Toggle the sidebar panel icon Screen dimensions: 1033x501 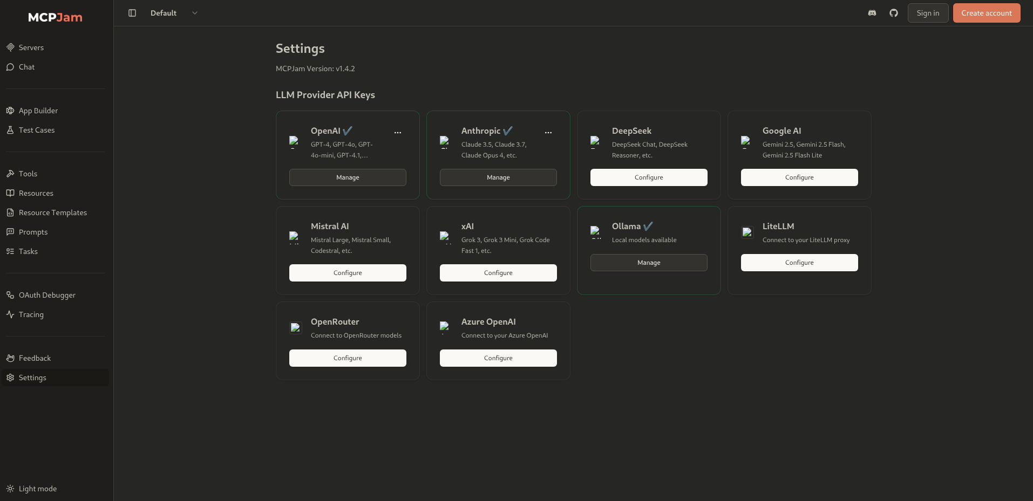(132, 13)
